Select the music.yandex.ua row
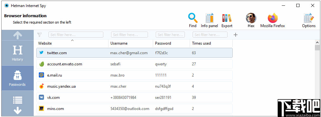This screenshot has height=117, width=321. pos(134,86)
